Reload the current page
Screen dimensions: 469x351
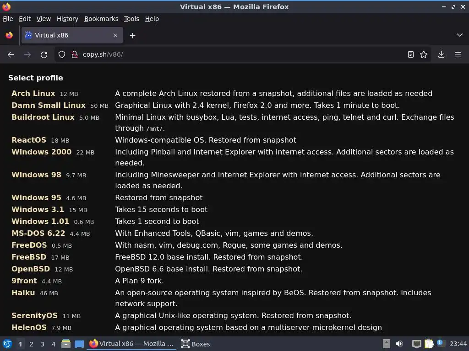(44, 55)
